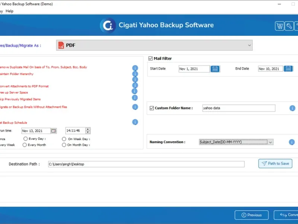The height and width of the screenshot is (224, 298).
Task: Click info icon beside Naming Convention
Action: click(292, 142)
